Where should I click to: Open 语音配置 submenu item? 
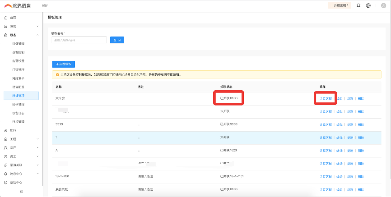coord(19,87)
